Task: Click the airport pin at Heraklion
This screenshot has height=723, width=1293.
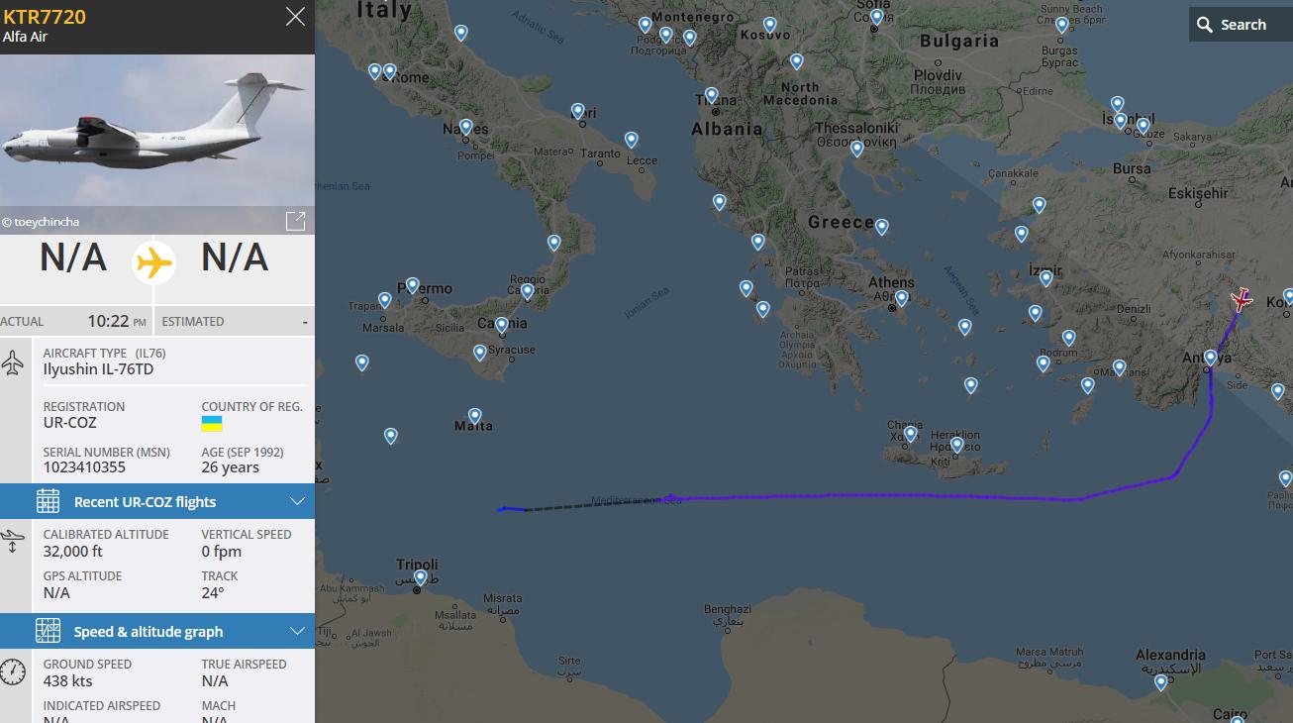Action: [957, 445]
